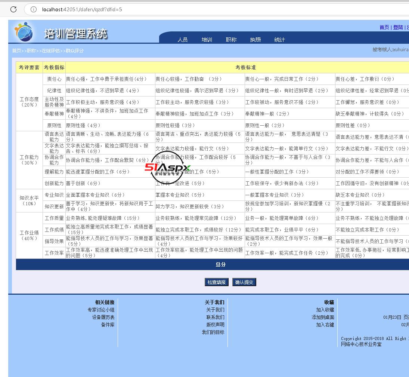
Task: Click the globe logo of 培训管理系统
Action: [x=24, y=32]
